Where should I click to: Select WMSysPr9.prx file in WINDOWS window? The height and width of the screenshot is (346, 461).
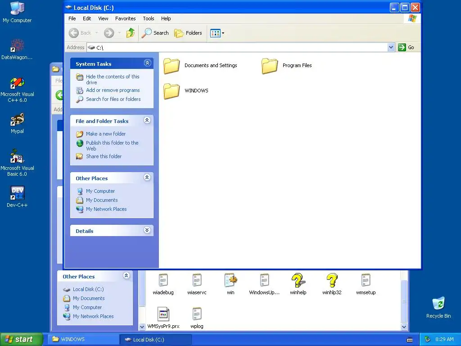click(x=163, y=318)
